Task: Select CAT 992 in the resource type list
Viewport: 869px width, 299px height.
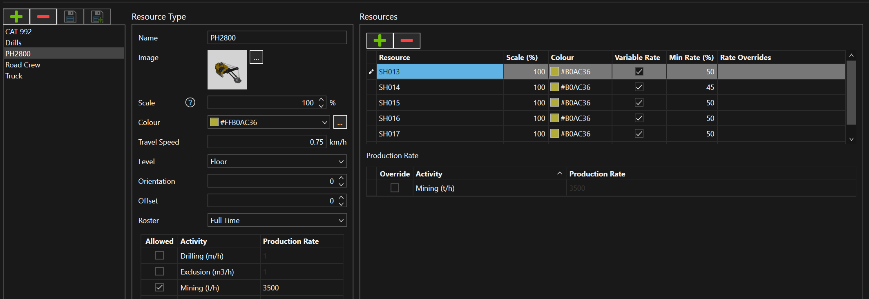Action: coord(18,32)
